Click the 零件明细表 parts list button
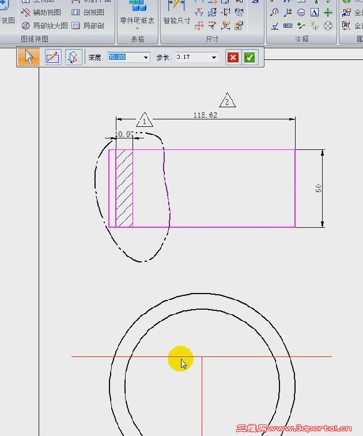The height and width of the screenshot is (436, 363). click(x=137, y=13)
